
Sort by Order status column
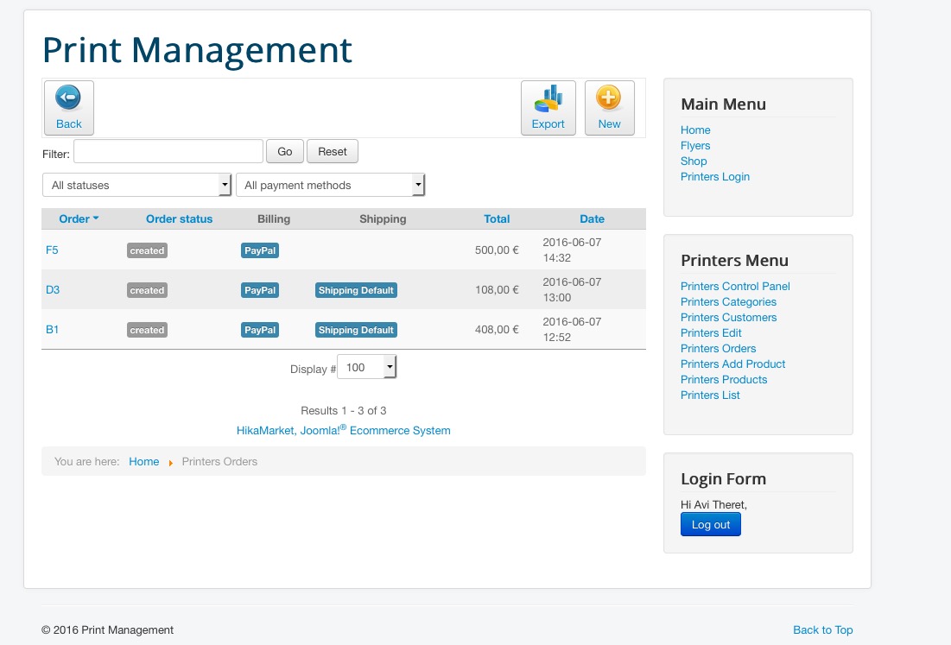click(x=179, y=218)
